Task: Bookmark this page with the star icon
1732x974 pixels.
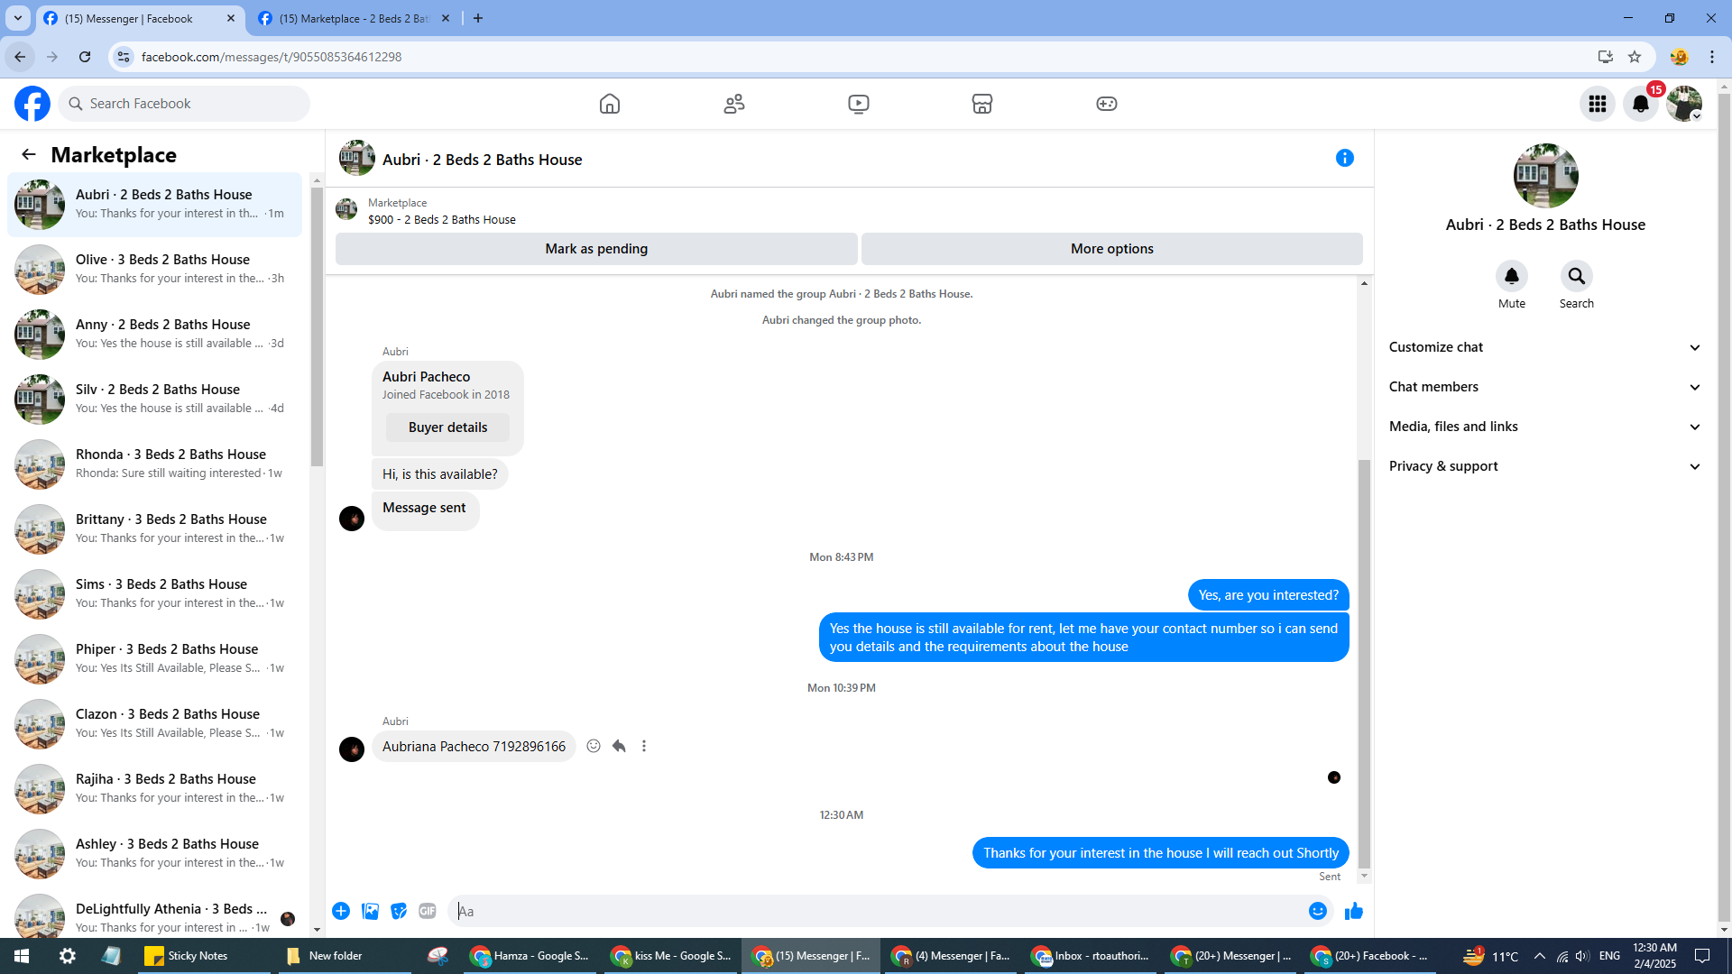Action: (x=1635, y=57)
